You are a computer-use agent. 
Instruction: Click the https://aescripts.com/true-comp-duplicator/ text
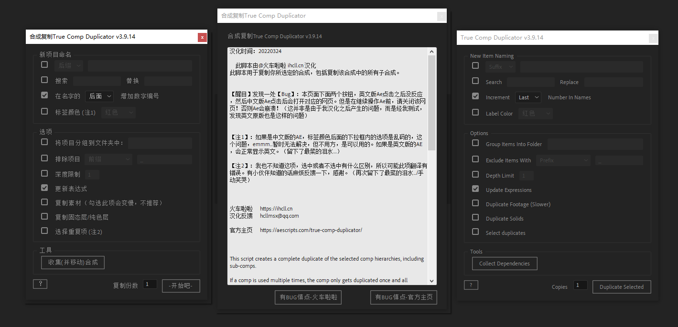(x=311, y=230)
